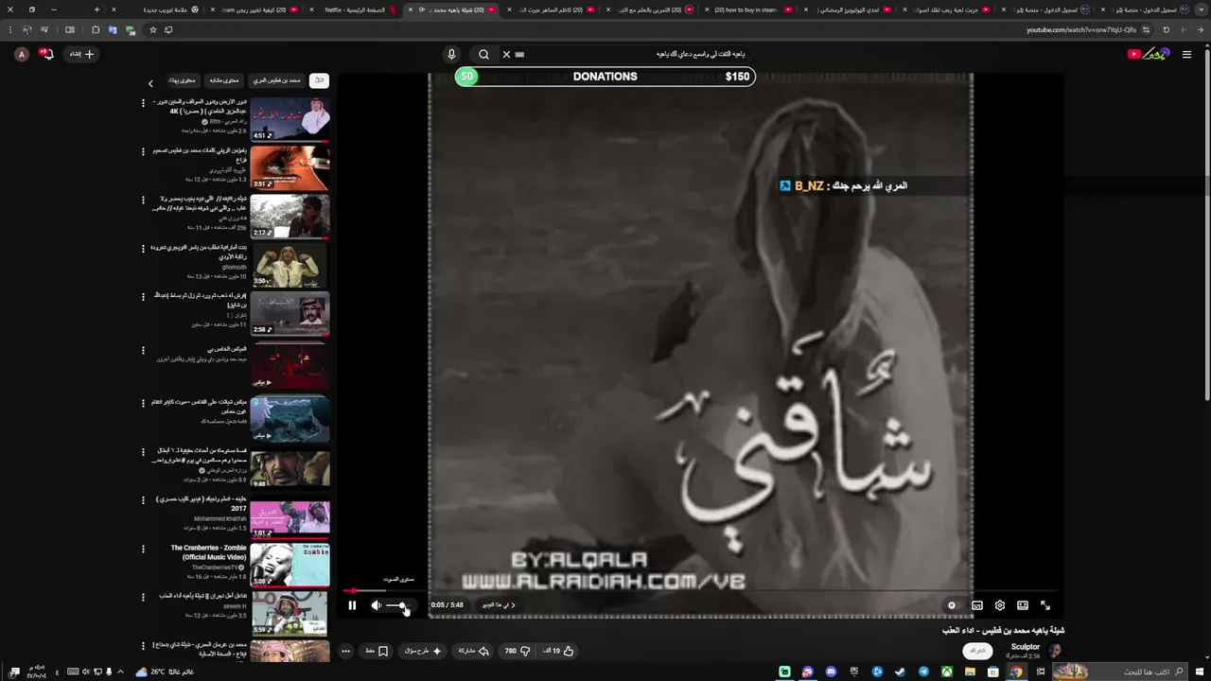Click the مشاركة share button
The height and width of the screenshot is (681, 1211).
473,651
